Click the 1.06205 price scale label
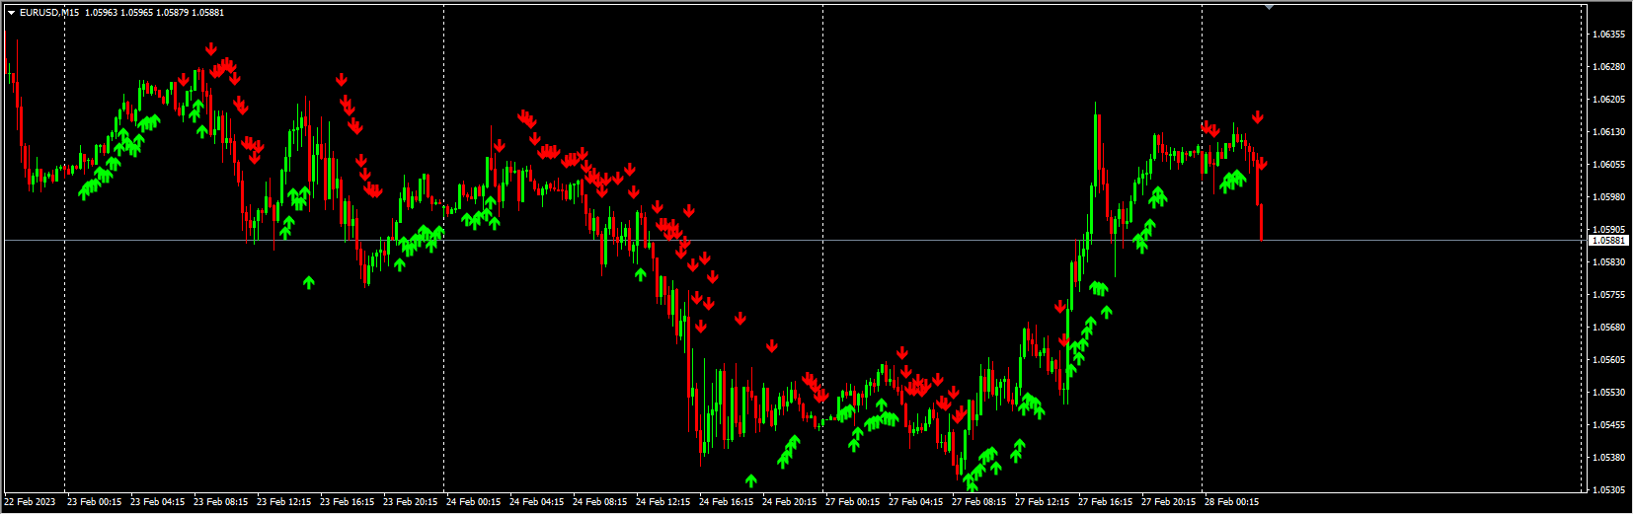Screen dimensions: 1634x515 [1608, 100]
